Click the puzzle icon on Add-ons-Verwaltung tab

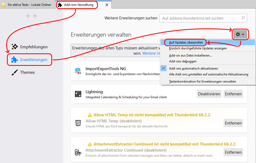pyautogui.click(x=60, y=5)
